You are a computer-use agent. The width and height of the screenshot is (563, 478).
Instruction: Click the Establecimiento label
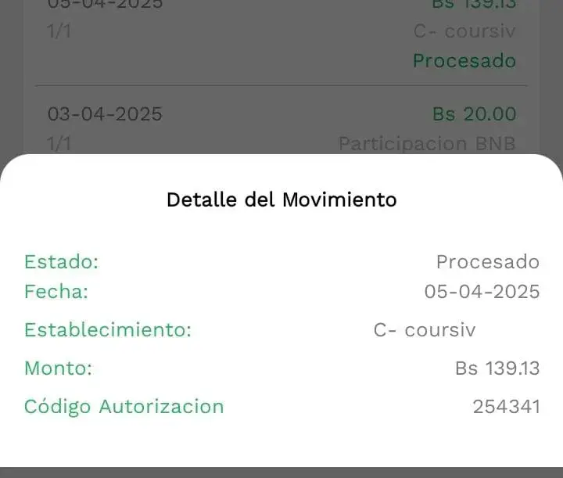click(108, 329)
